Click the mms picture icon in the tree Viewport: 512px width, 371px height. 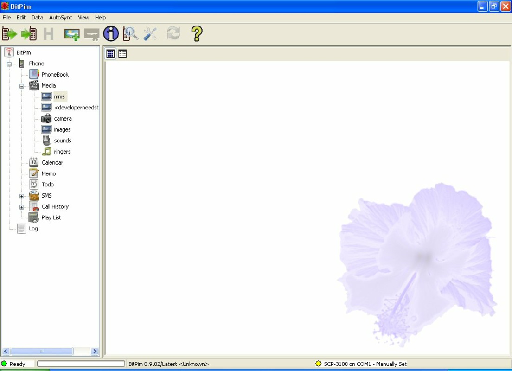coord(46,96)
